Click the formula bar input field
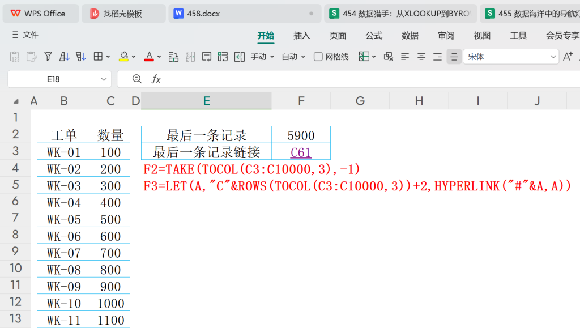Screen dimensions: 580x328 (374, 79)
